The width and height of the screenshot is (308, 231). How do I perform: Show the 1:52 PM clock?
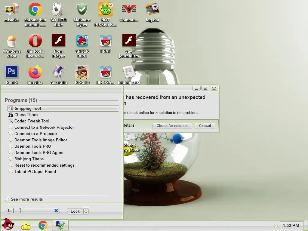coord(291,226)
